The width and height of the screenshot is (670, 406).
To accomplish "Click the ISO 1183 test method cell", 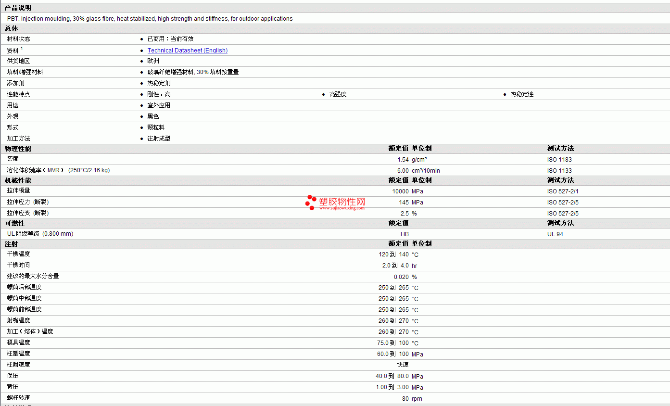I will pyautogui.click(x=559, y=160).
